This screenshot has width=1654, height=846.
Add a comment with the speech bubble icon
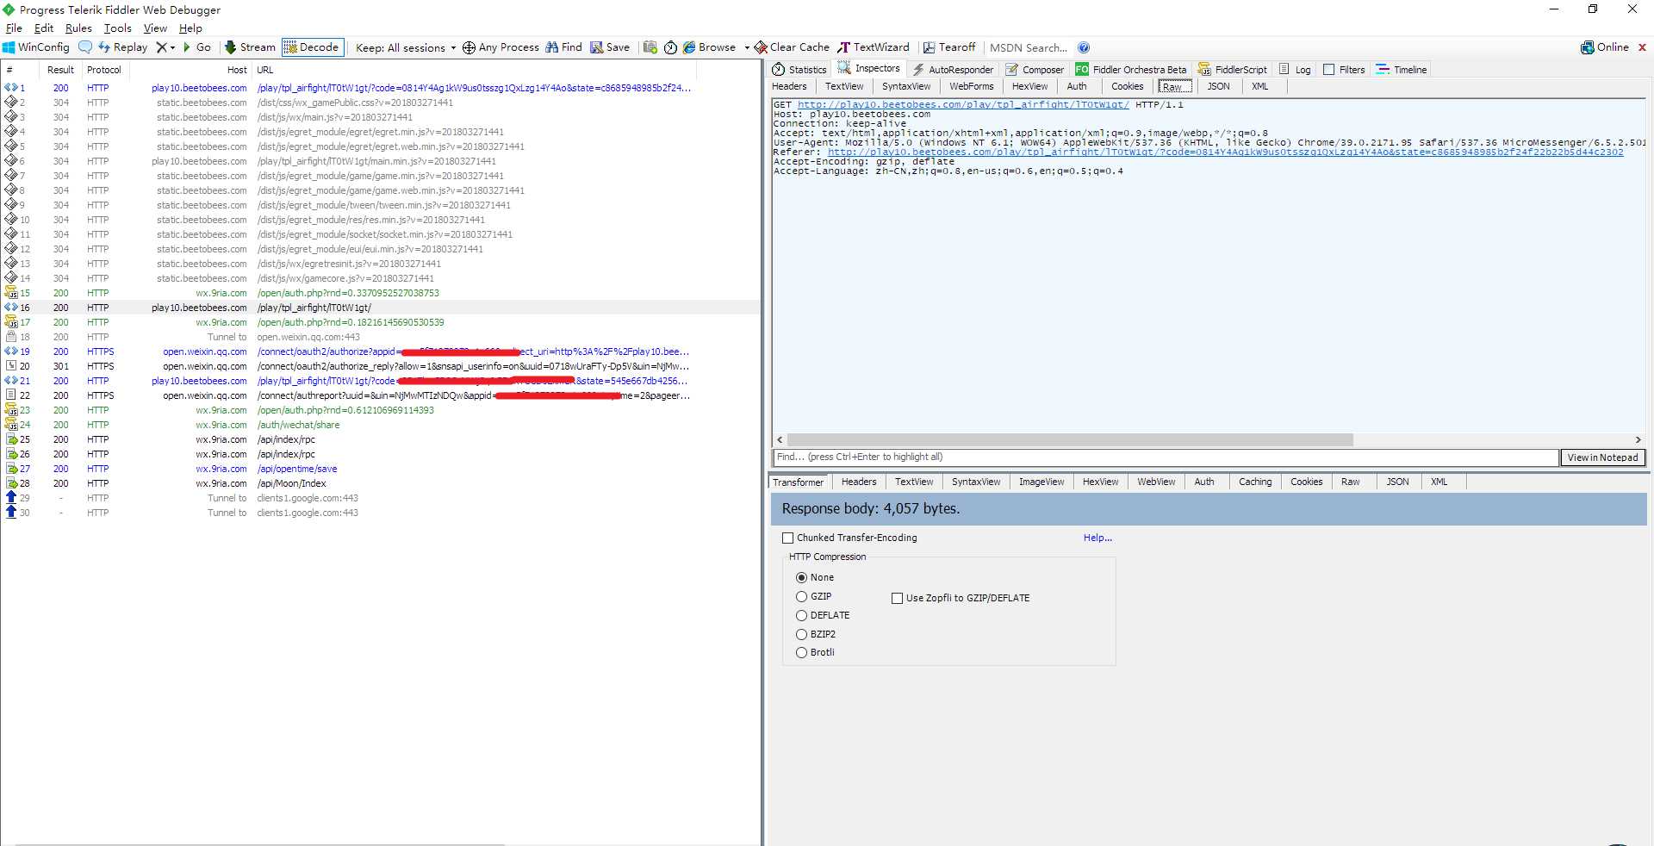(x=84, y=47)
